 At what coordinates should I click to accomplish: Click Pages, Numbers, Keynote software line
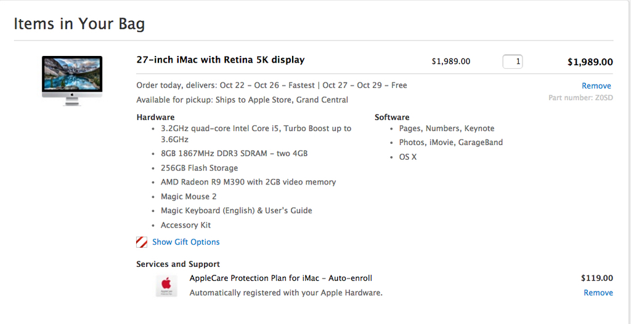point(447,128)
